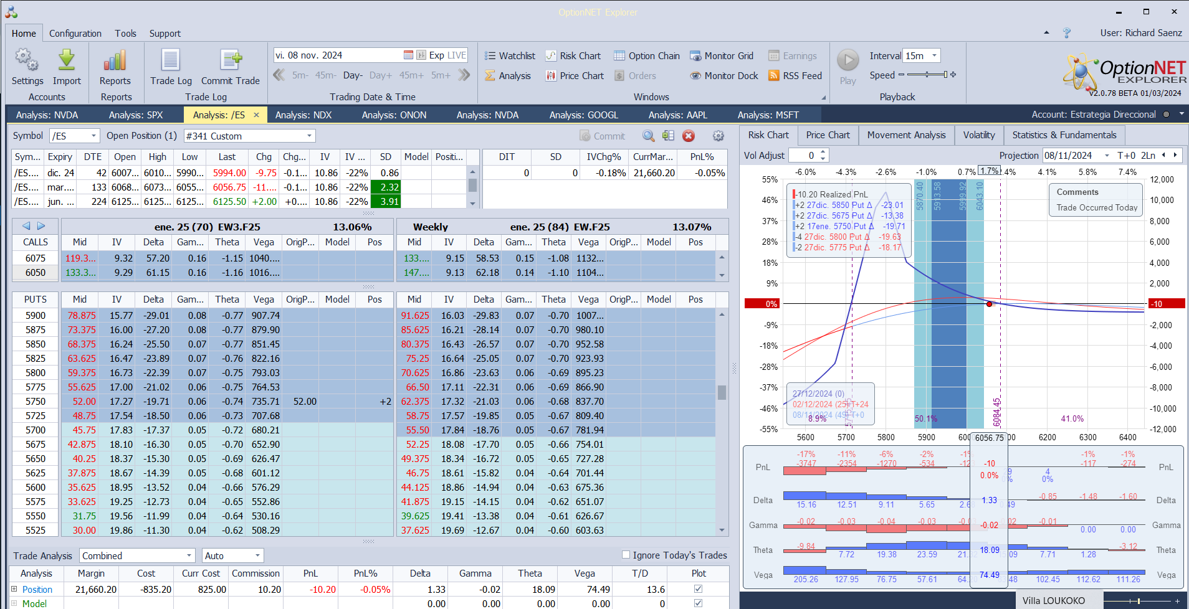Open the RSS Feed window
The width and height of the screenshot is (1189, 609).
tap(795, 76)
